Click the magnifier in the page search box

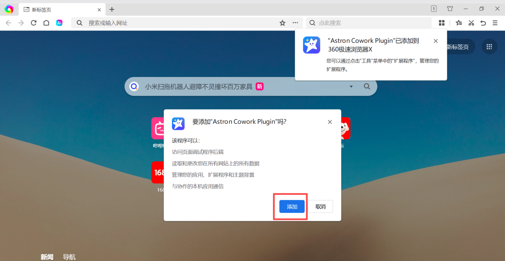(367, 86)
